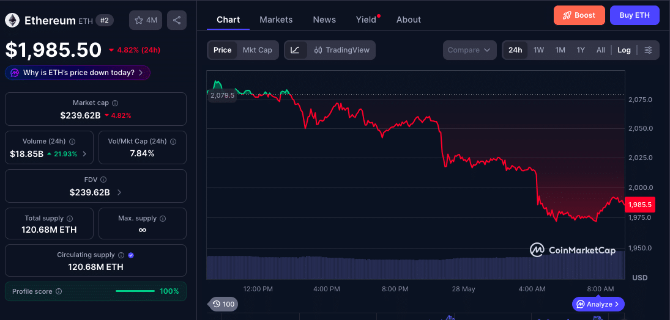This screenshot has height=320, width=670.
Task: Click the Buy ETH button
Action: click(635, 15)
